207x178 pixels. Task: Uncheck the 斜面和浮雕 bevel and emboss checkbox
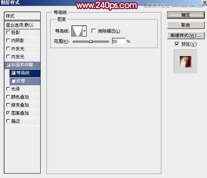pyautogui.click(x=8, y=64)
